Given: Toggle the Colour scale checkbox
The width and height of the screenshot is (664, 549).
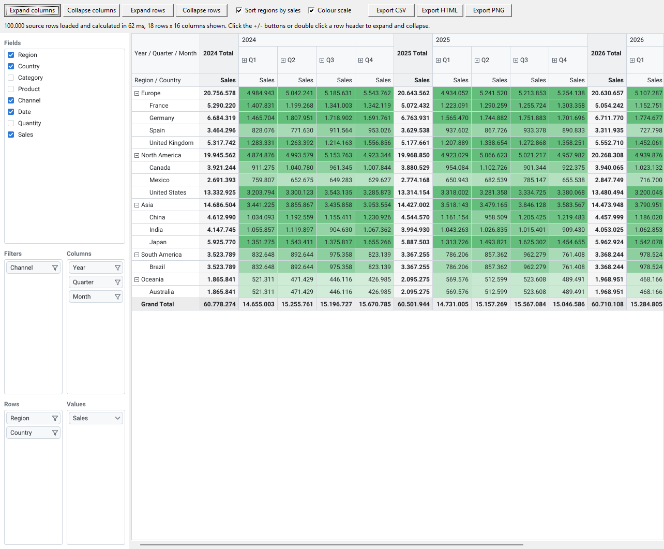Looking at the screenshot, I should [311, 10].
